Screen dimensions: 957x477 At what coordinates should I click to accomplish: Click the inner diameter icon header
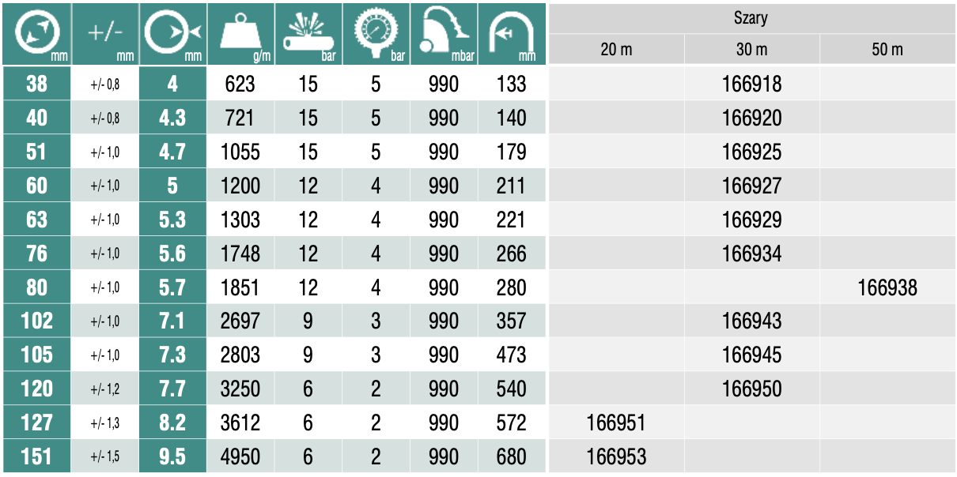click(36, 33)
